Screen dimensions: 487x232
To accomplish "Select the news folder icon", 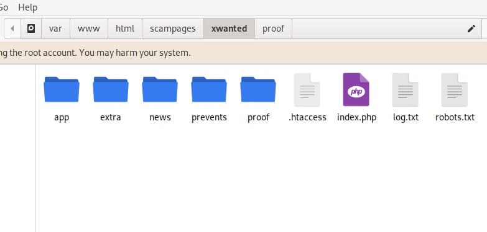I will click(160, 89).
